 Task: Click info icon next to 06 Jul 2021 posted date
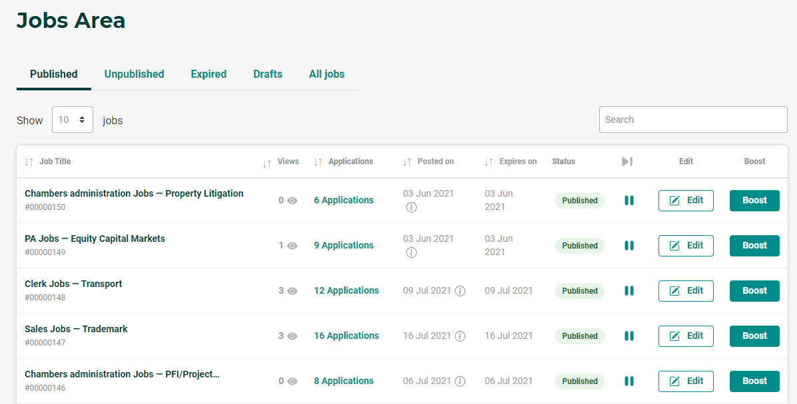click(x=460, y=381)
